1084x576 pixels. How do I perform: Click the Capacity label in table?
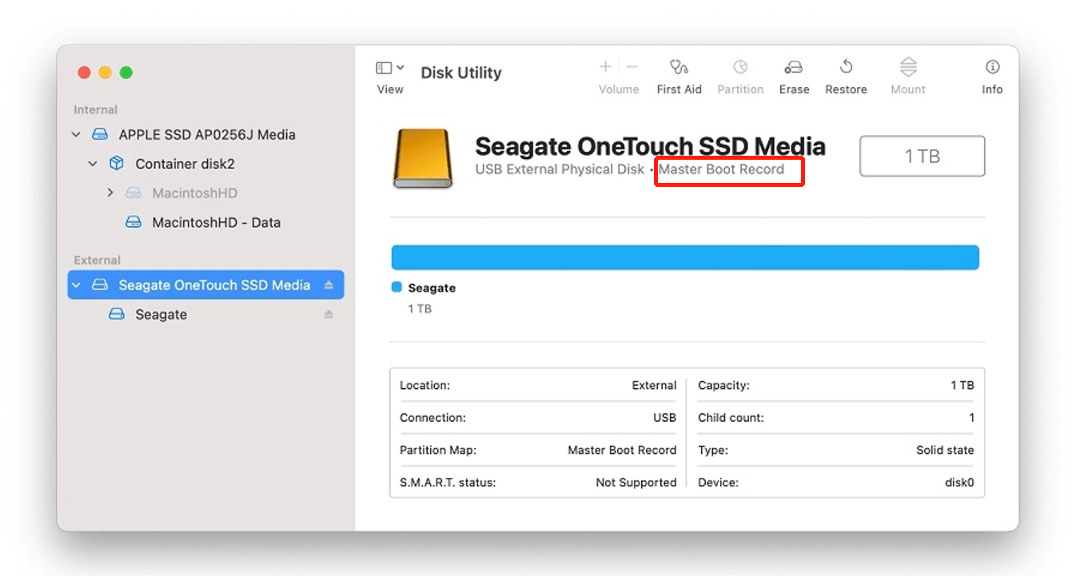click(723, 385)
